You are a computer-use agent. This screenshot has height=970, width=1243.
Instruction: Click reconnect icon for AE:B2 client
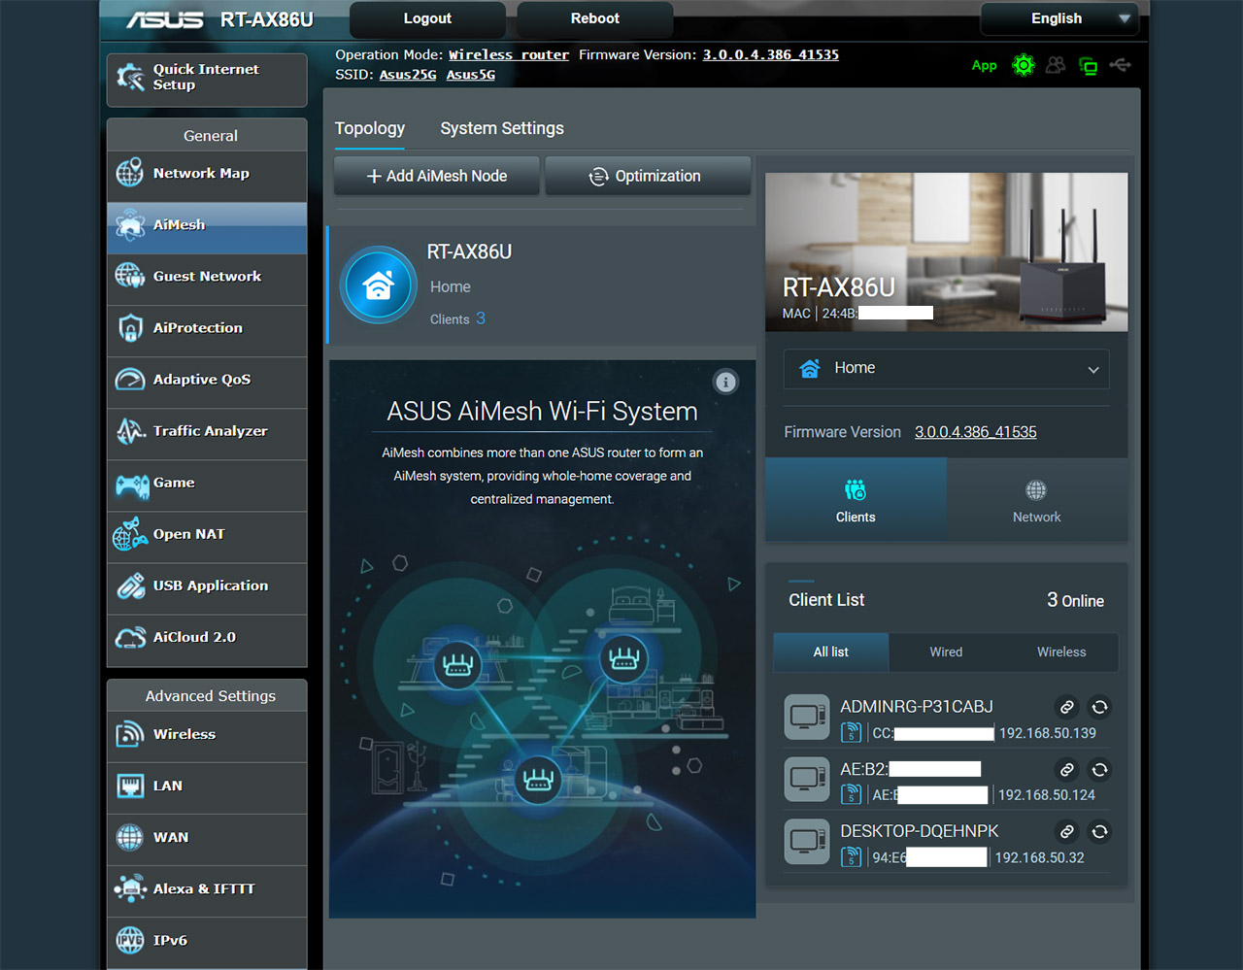tap(1099, 769)
